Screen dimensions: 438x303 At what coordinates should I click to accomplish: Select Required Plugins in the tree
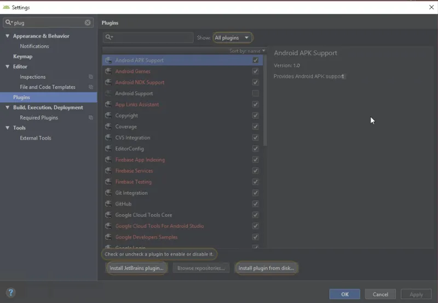point(39,118)
